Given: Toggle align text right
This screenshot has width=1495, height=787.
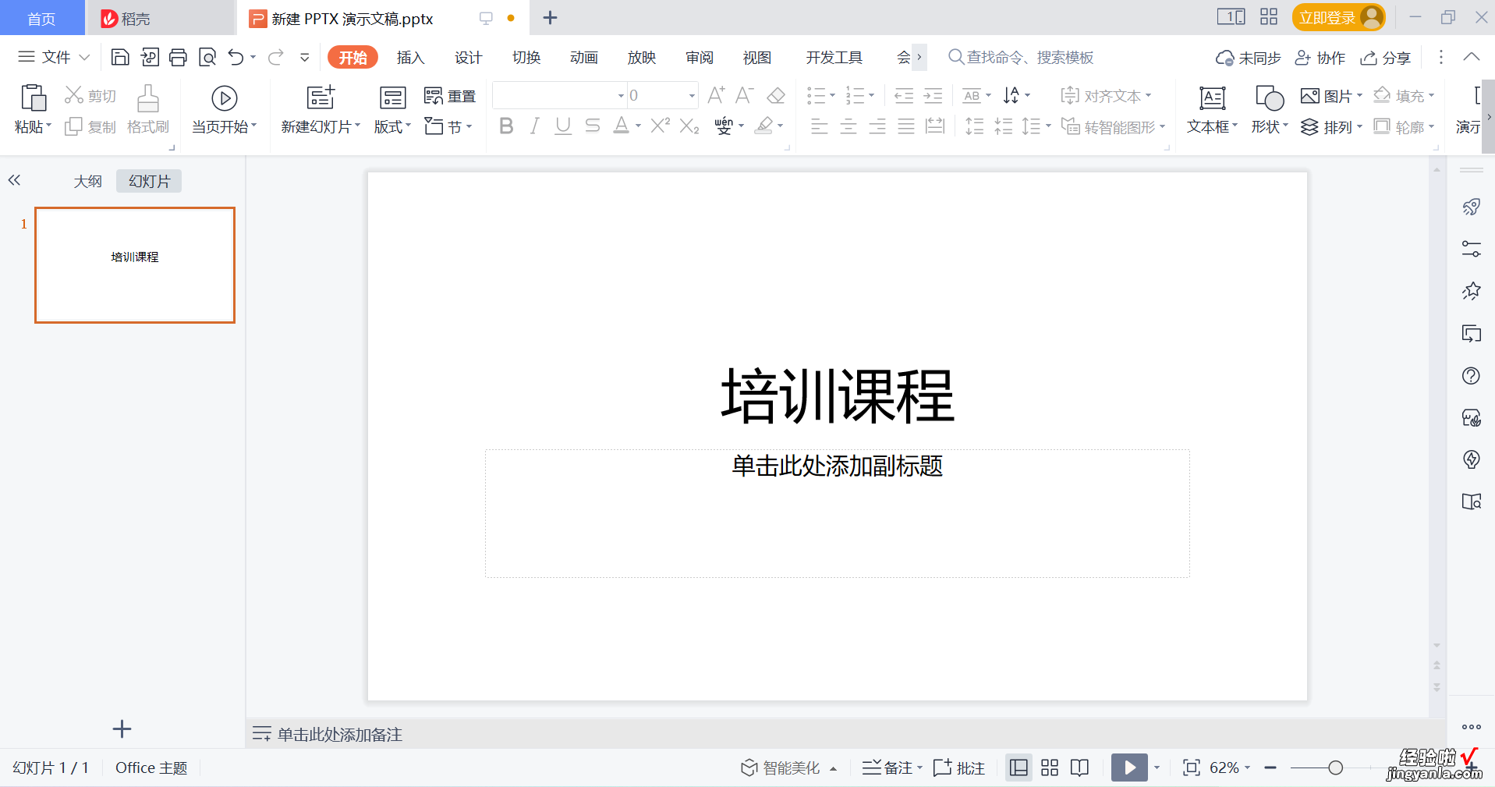Looking at the screenshot, I should click(x=877, y=126).
